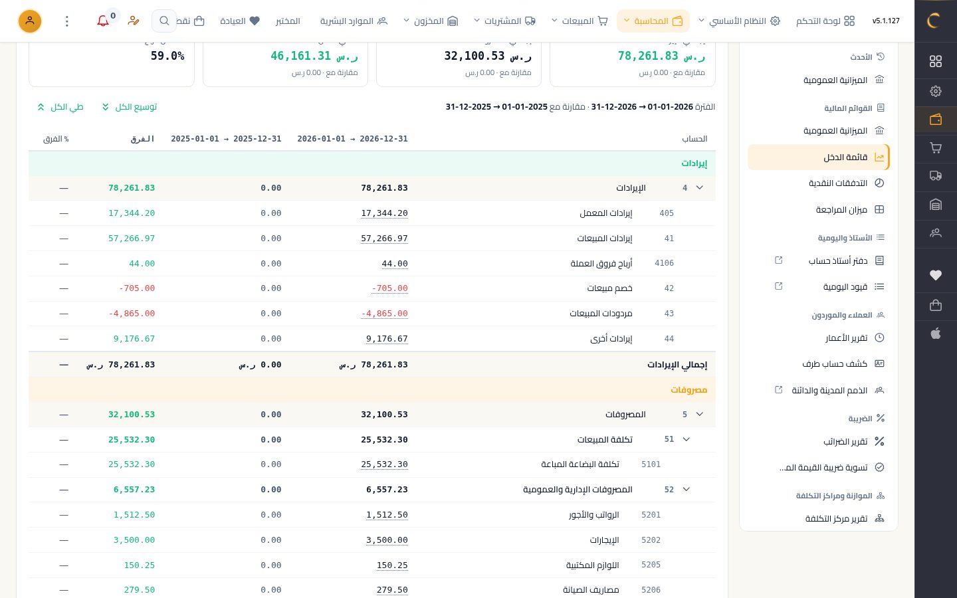
Task: Click the search magnifier button
Action: [164, 21]
